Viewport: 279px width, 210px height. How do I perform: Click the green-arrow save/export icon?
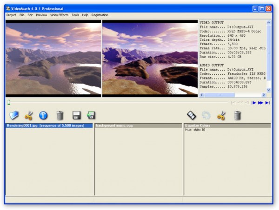(x=91, y=115)
